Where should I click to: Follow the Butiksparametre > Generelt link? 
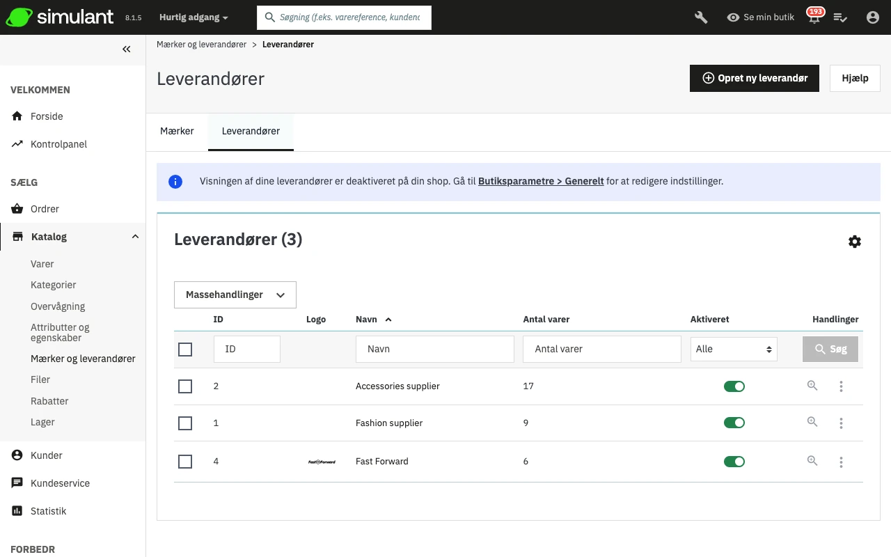click(541, 181)
